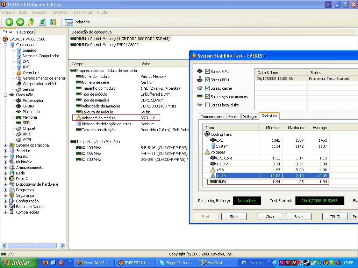
Task: Collapse the Placa mãe tree node
Action: (x=5, y=95)
